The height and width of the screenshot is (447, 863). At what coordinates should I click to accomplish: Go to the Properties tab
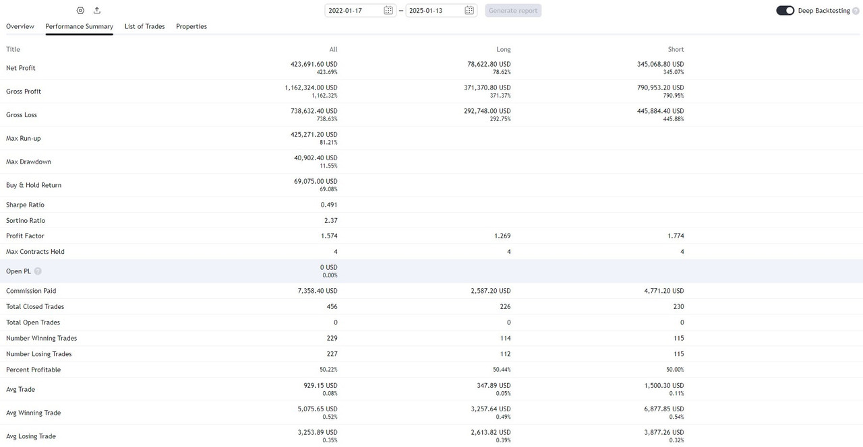click(191, 26)
